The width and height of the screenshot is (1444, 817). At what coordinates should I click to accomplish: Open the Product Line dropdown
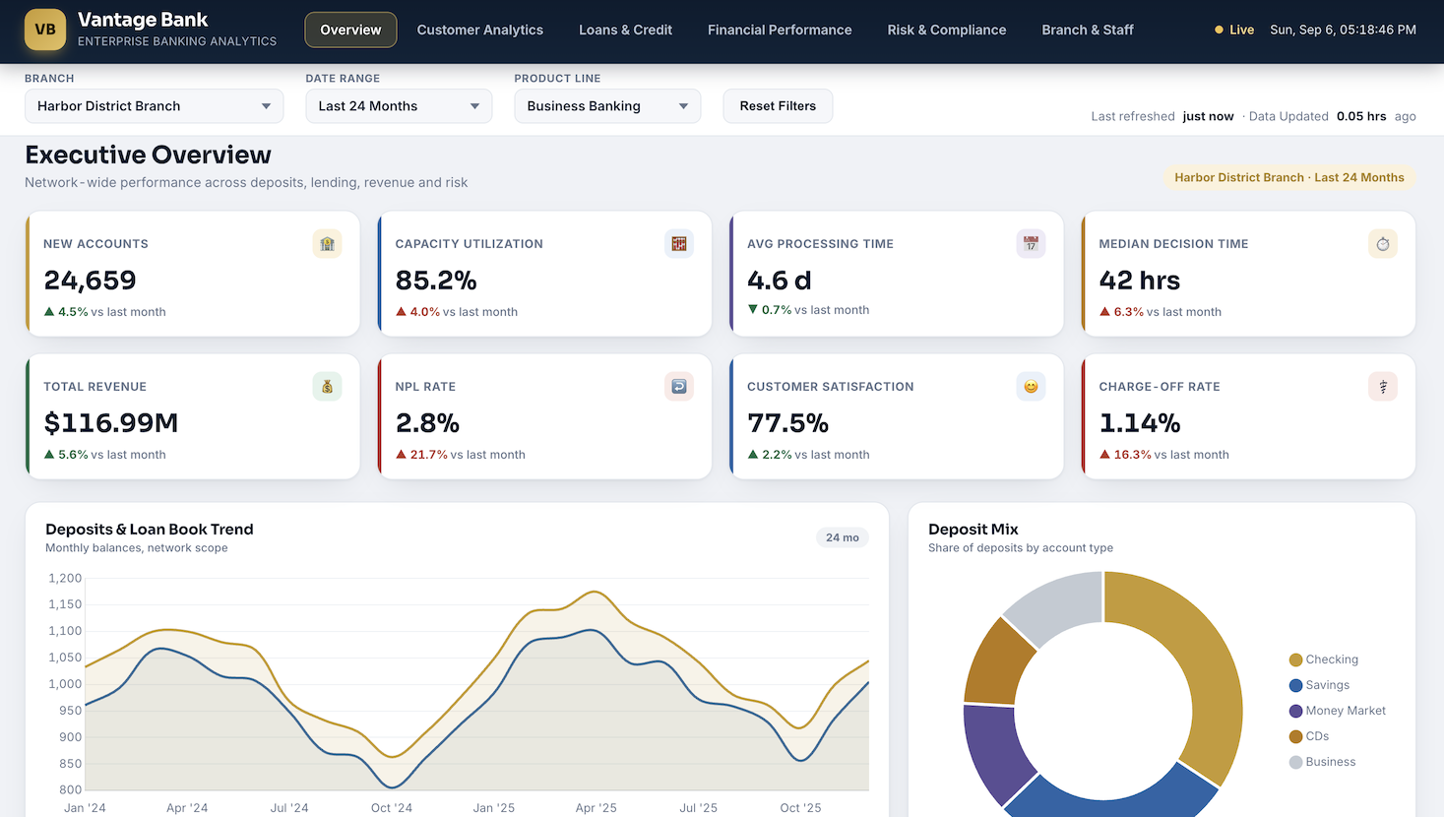pyautogui.click(x=607, y=106)
